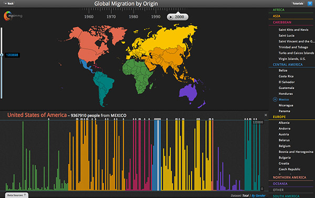Select El Salvador in the list
Image resolution: width=315 pixels, height=198 pixels.
click(287, 82)
